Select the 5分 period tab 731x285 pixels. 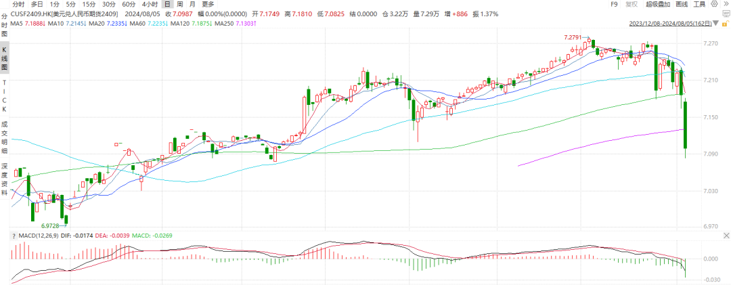pos(71,4)
